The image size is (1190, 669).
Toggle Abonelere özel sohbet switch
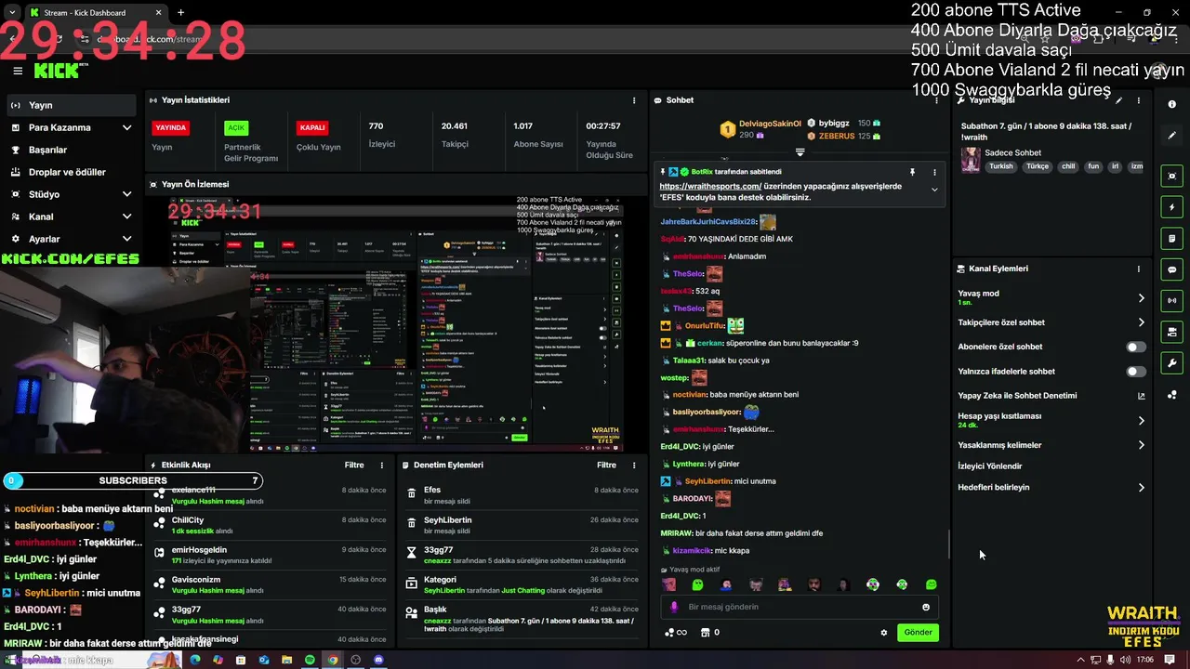click(1136, 347)
